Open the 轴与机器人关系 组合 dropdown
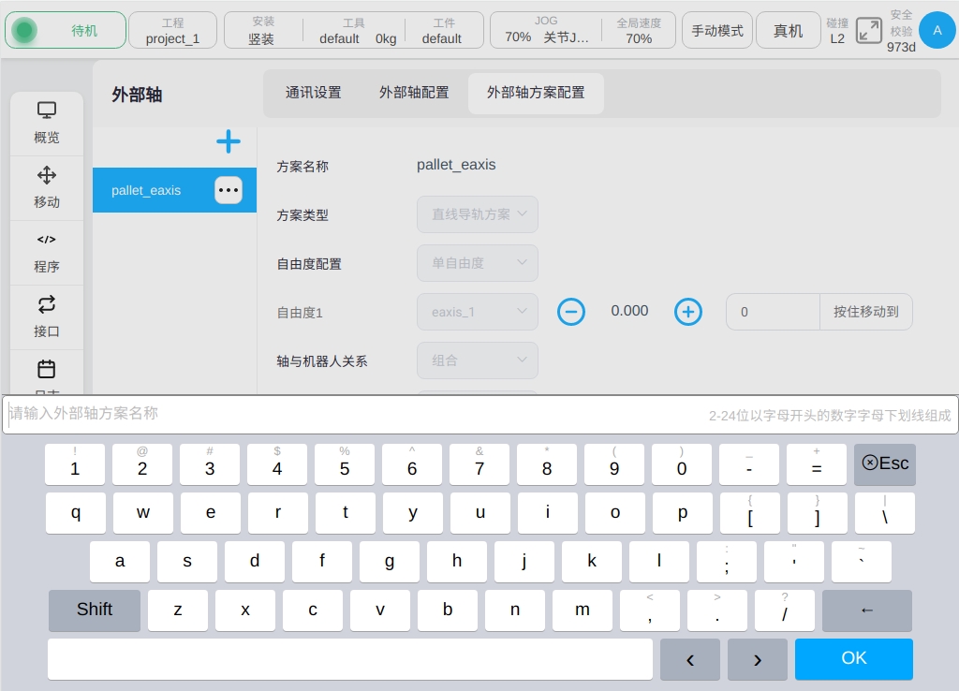 point(478,360)
